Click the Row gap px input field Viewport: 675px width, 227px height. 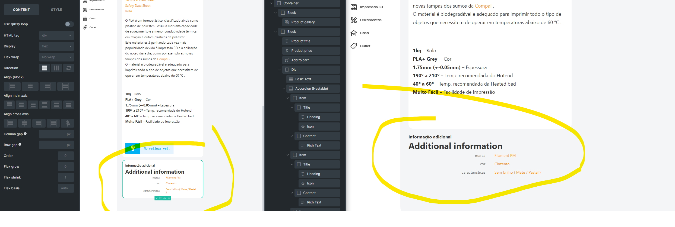coord(56,145)
